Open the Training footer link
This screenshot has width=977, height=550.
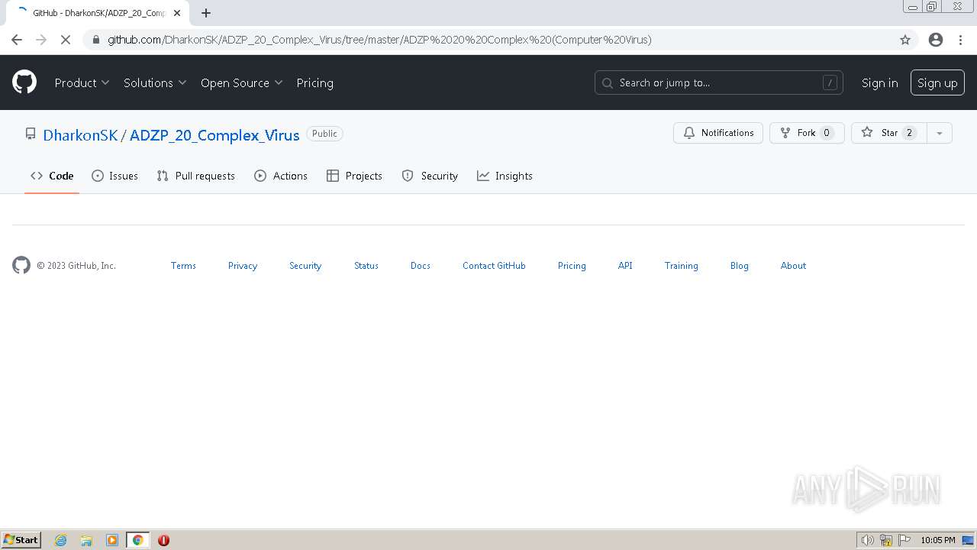click(x=682, y=266)
